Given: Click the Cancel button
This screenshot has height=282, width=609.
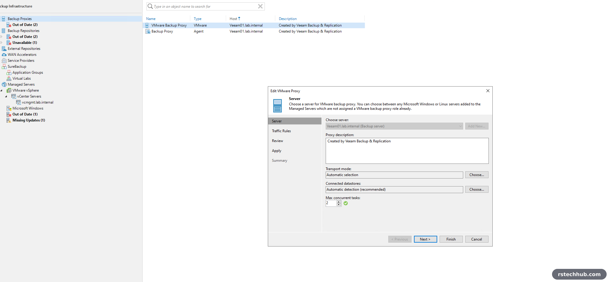Looking at the screenshot, I should click(x=477, y=239).
